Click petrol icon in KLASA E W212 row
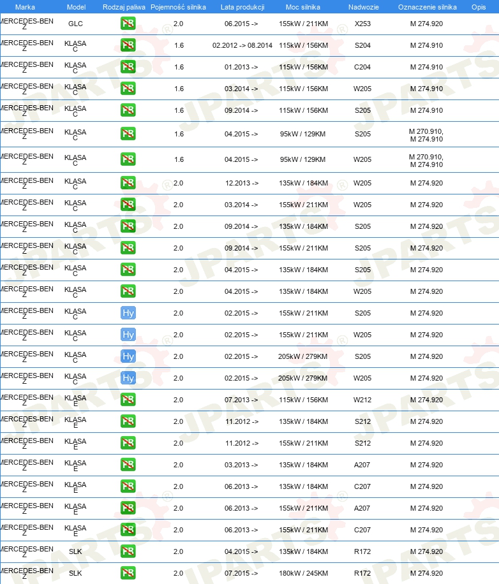The height and width of the screenshot is (584, 499). (128, 400)
